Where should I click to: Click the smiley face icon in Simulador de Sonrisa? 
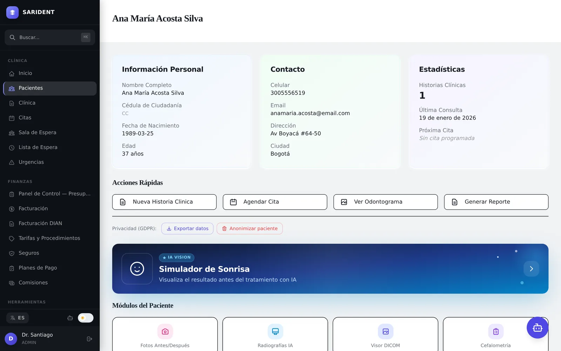tap(137, 269)
